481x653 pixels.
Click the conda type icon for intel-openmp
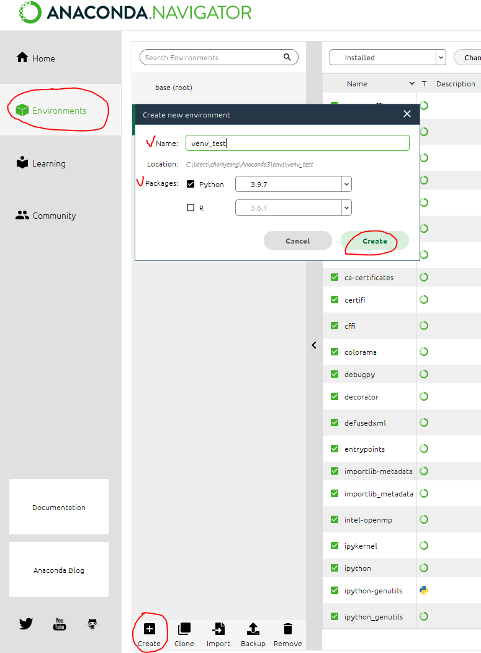424,519
